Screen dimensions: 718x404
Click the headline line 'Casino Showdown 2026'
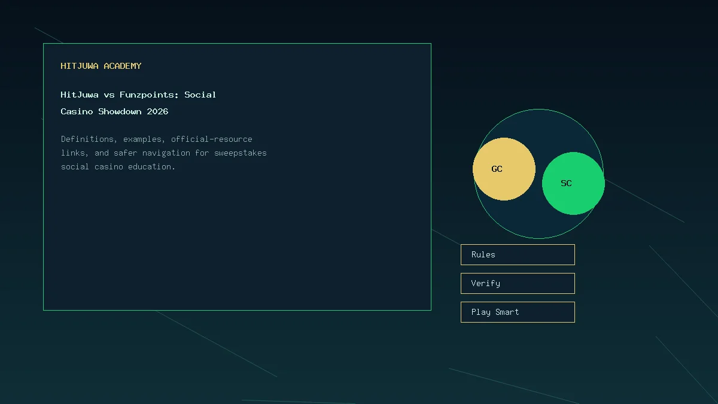point(114,111)
